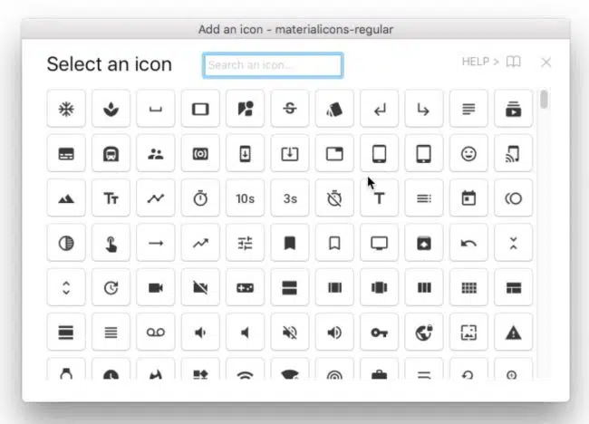589x424 pixels.
Task: Select the stopwatch timer icon
Action: tap(200, 198)
